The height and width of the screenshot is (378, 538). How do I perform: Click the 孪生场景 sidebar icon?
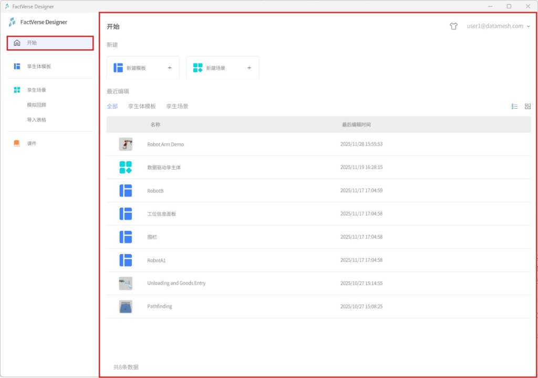click(17, 90)
